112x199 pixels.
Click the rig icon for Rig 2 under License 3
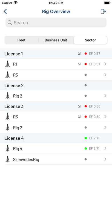click(8, 128)
